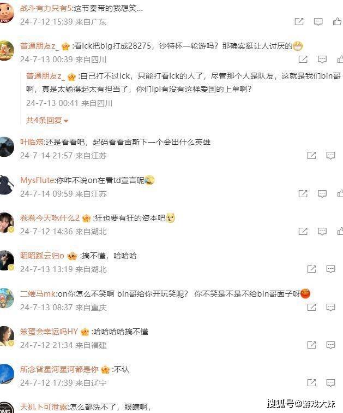
Task: View 卷卷今天吃什么2's avatar
Action: [7, 223]
